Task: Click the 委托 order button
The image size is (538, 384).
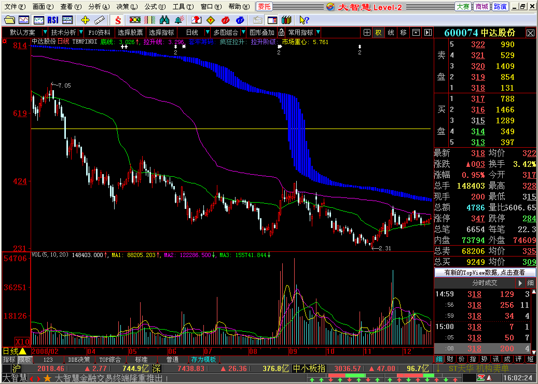Action: 264,7
